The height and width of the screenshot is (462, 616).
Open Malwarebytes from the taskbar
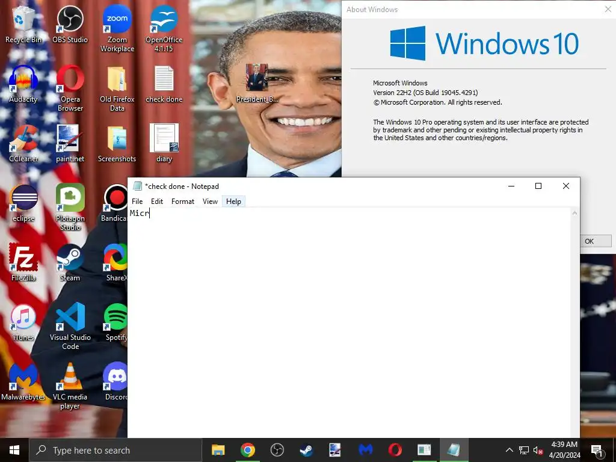[x=365, y=450]
